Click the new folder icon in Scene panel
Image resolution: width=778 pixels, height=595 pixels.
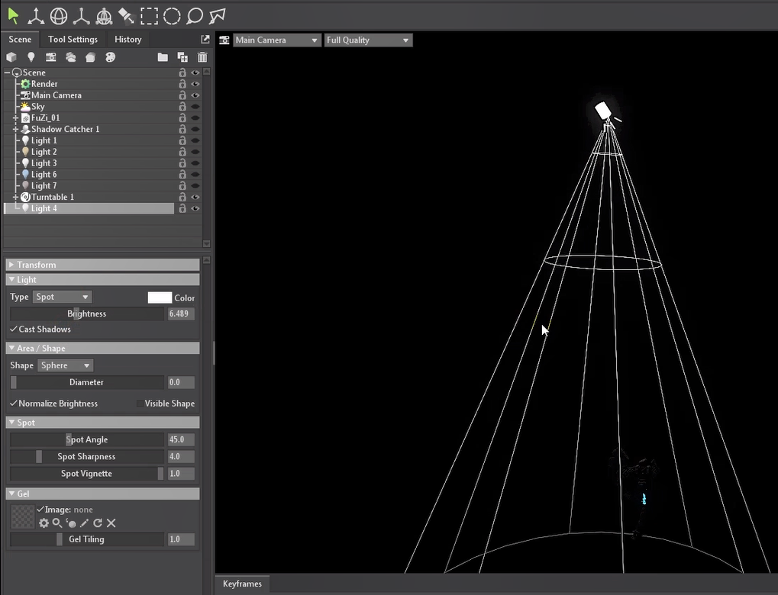(x=163, y=57)
